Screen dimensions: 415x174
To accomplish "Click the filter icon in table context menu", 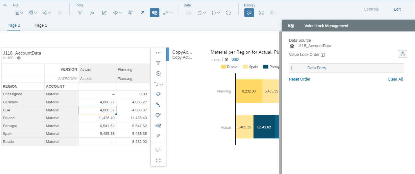I will 158,63.
